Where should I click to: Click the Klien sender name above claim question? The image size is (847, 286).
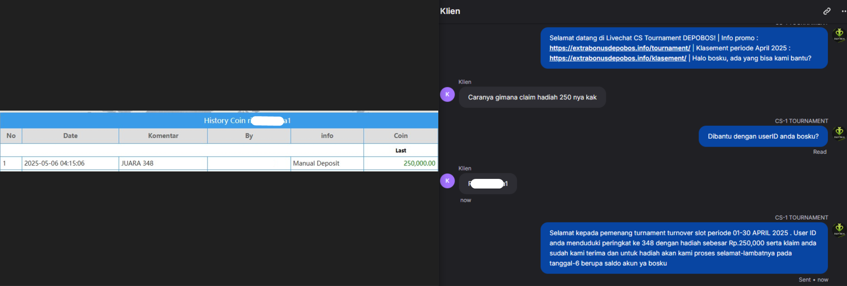[x=465, y=82]
